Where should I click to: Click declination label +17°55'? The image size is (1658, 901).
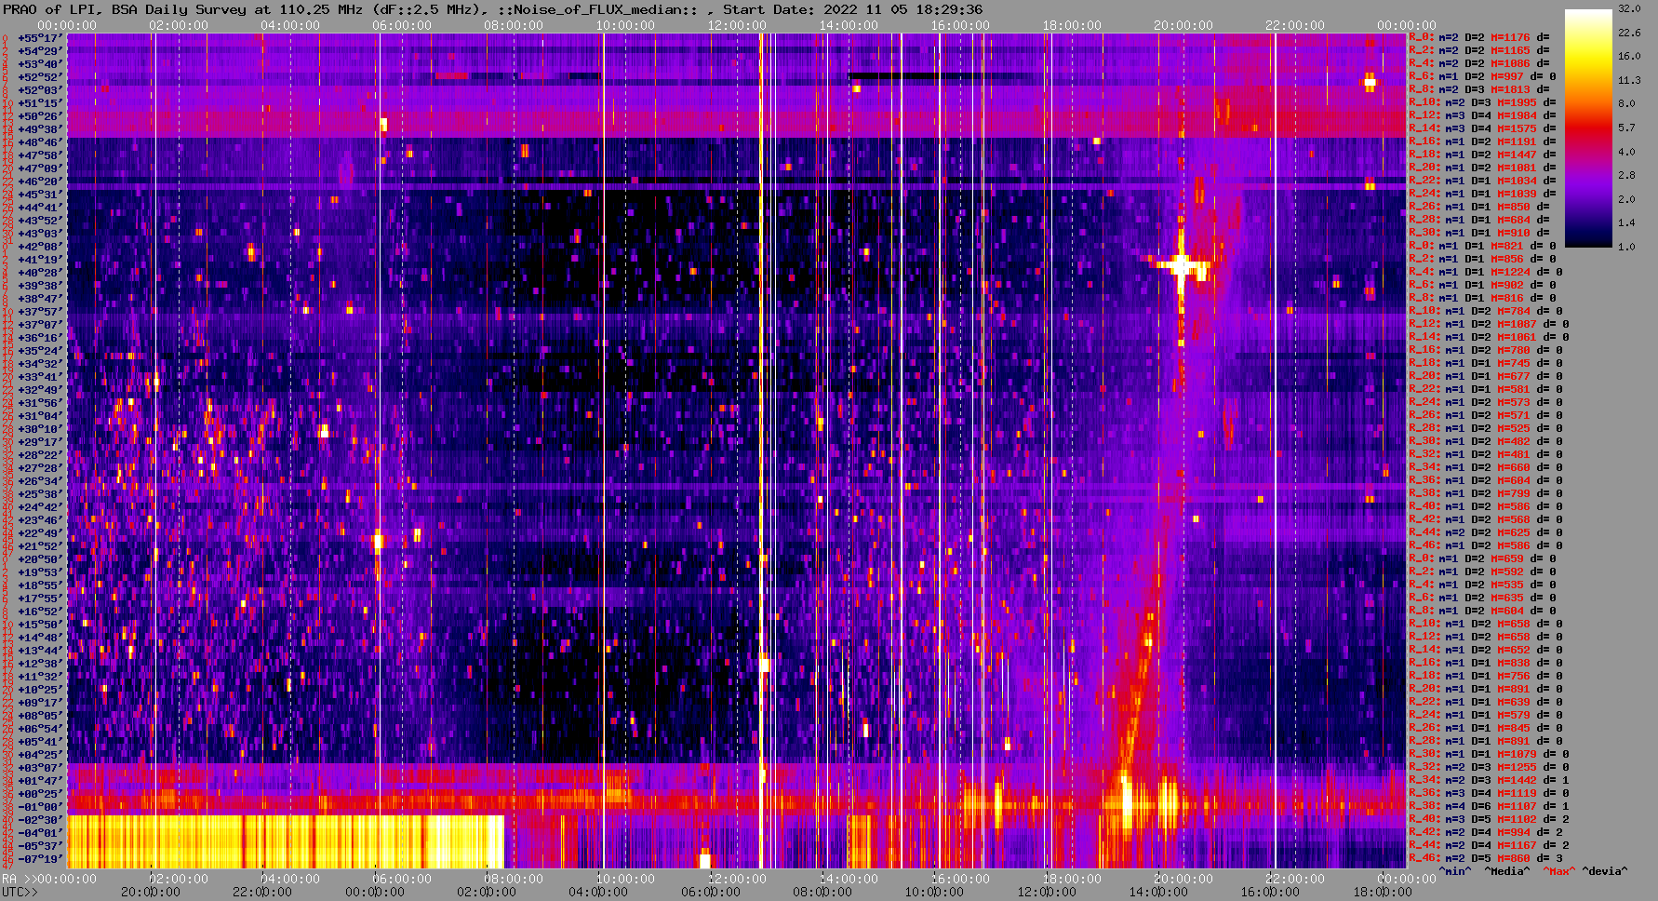(x=40, y=598)
